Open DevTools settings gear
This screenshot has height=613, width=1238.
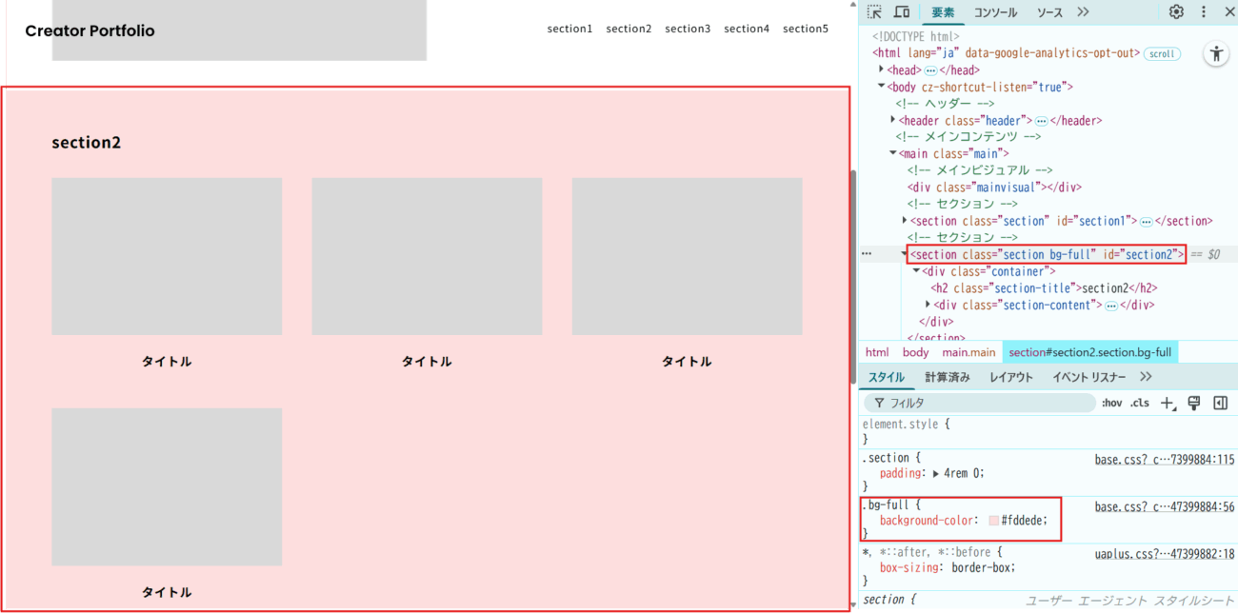(x=1176, y=12)
